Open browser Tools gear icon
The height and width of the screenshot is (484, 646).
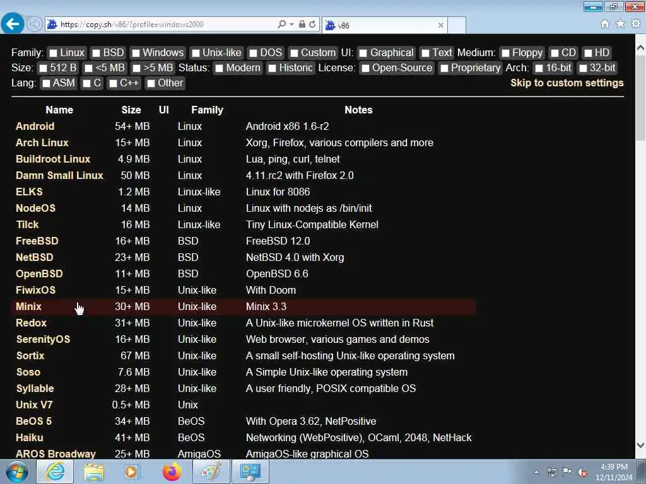point(636,25)
